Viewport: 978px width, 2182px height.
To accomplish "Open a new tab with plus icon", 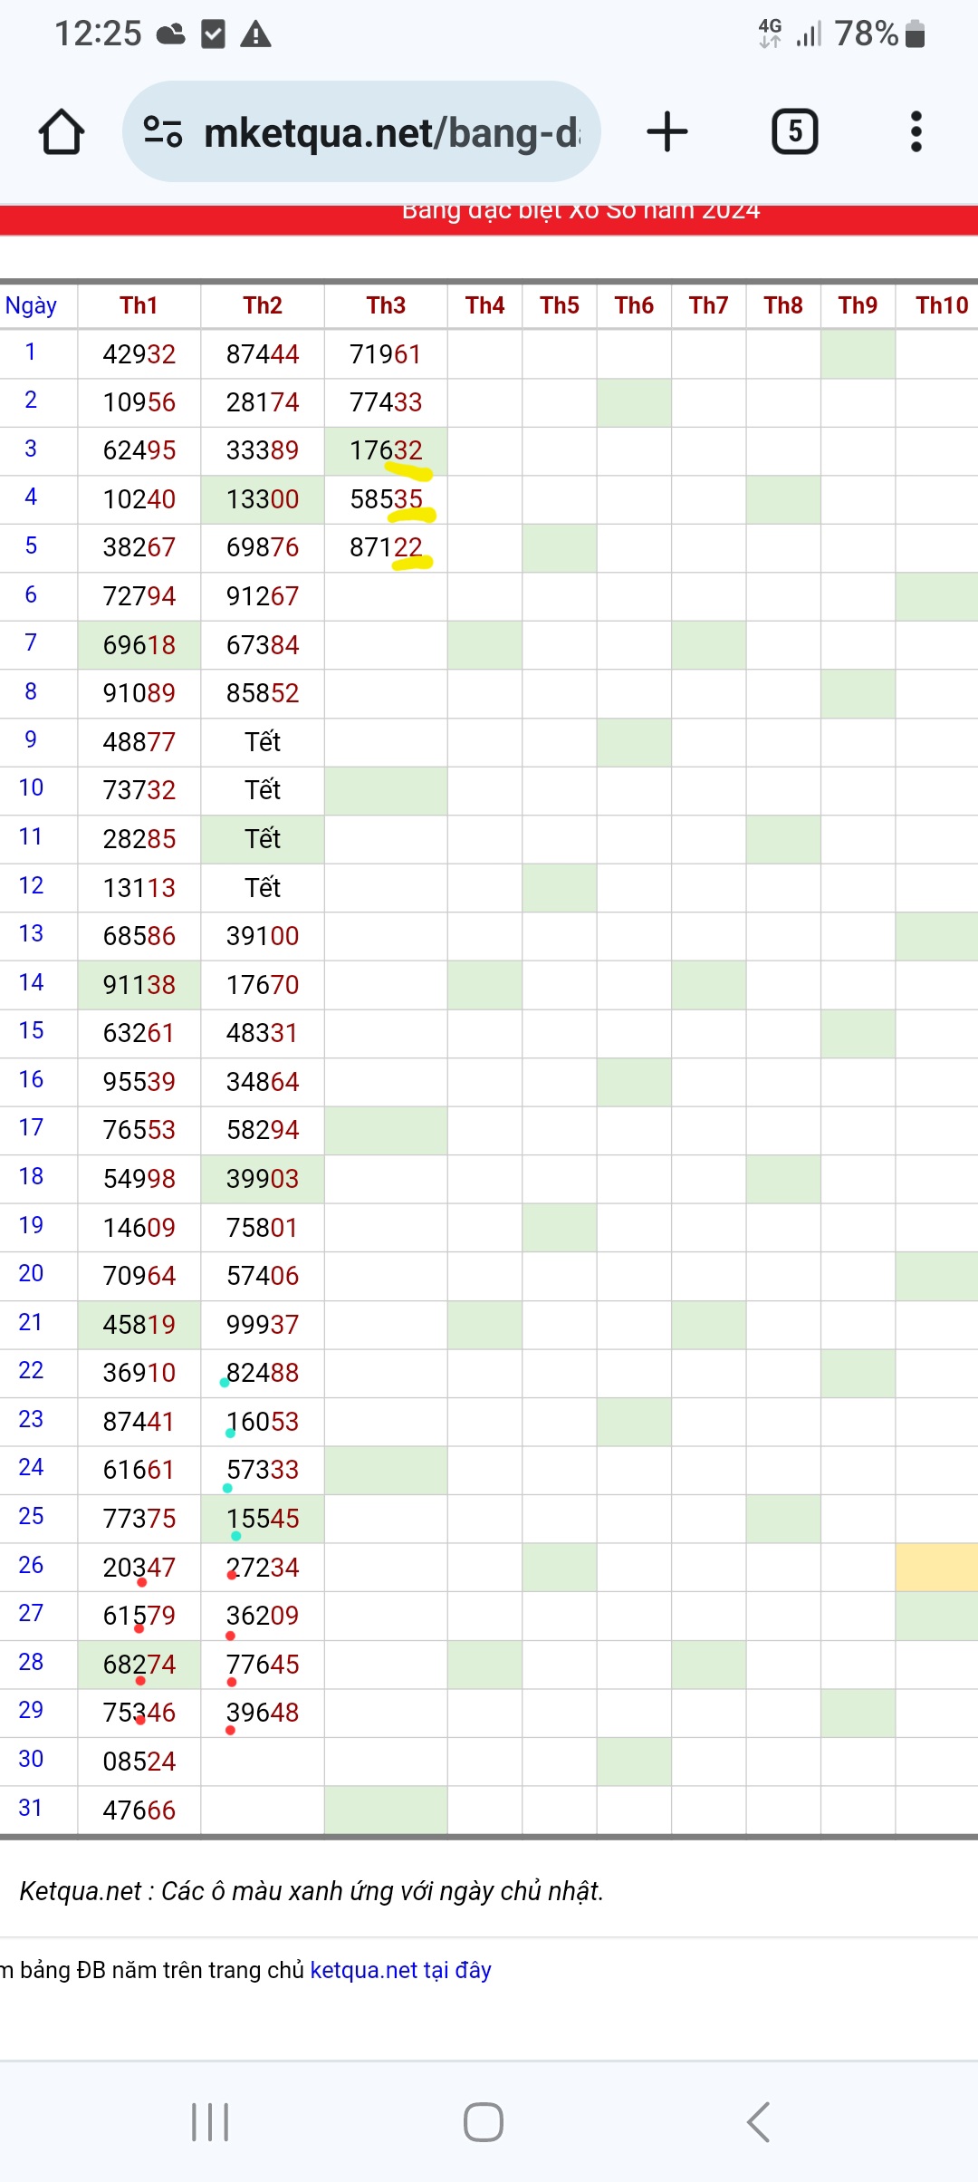I will [667, 132].
